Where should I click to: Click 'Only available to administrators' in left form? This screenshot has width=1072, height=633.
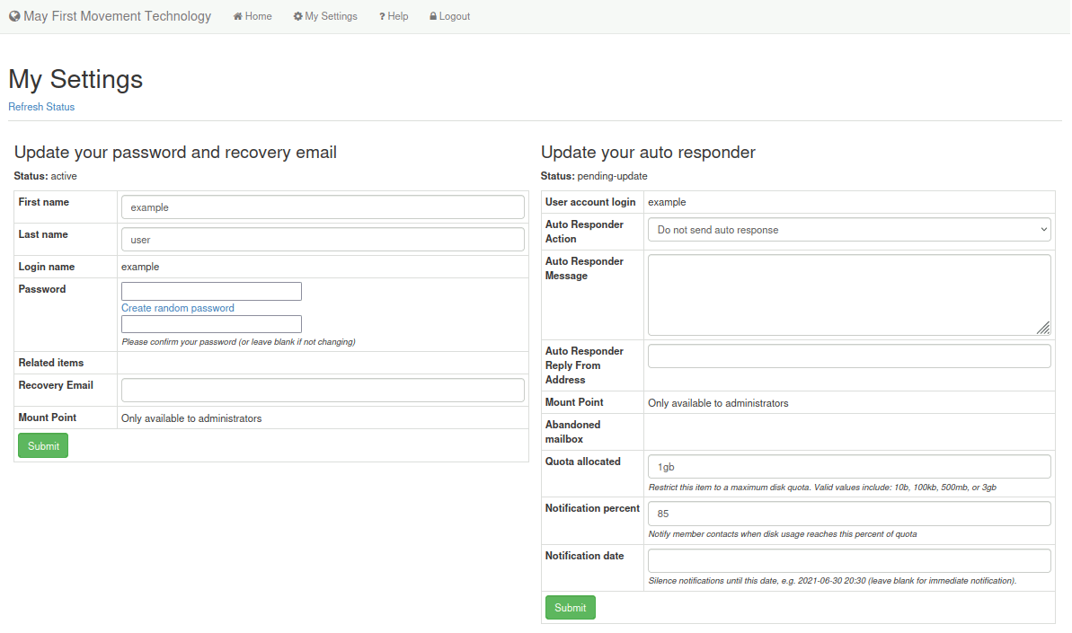[x=191, y=418]
